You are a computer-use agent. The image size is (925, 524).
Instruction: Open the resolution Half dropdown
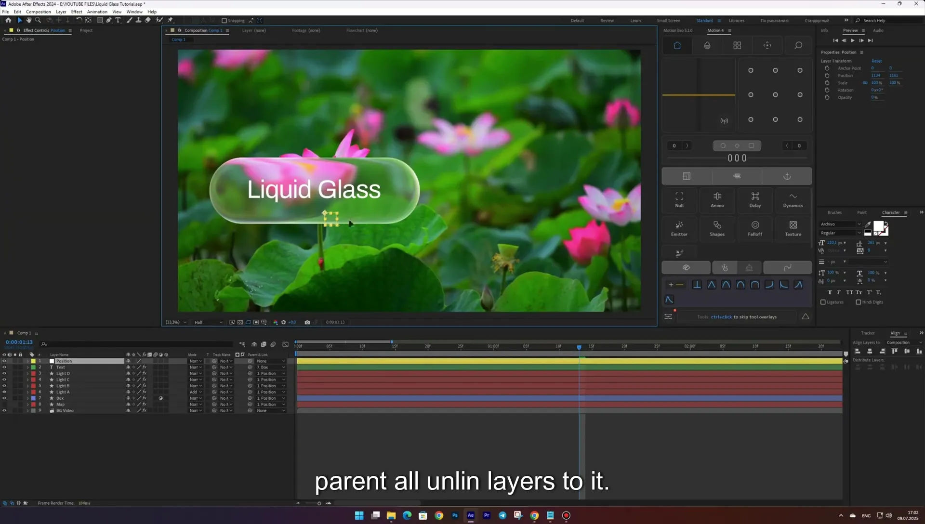pyautogui.click(x=208, y=322)
